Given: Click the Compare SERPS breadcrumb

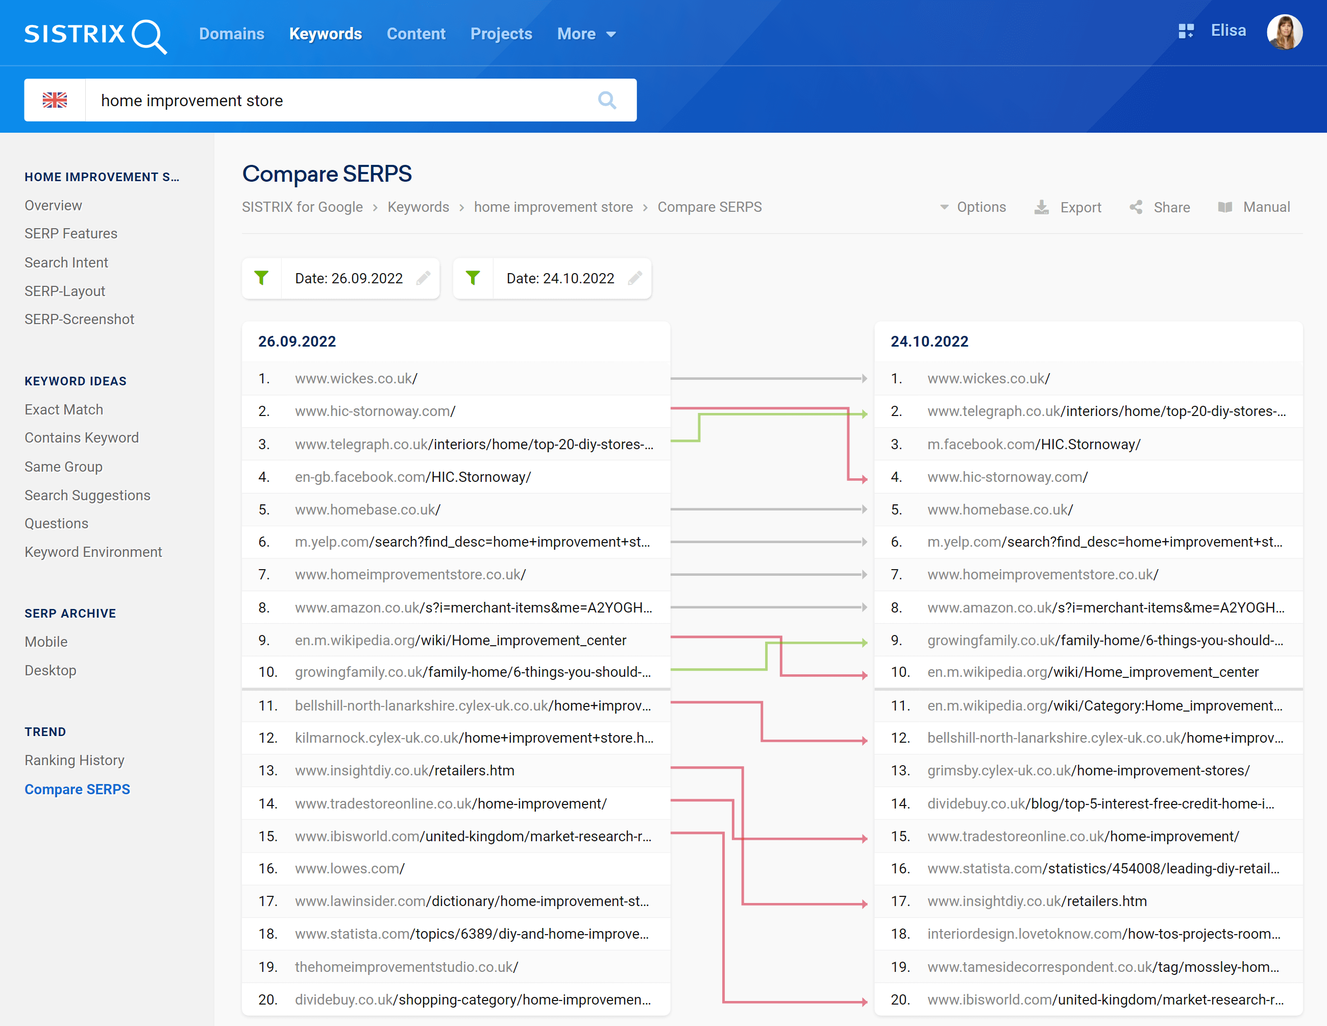Looking at the screenshot, I should pyautogui.click(x=709, y=207).
